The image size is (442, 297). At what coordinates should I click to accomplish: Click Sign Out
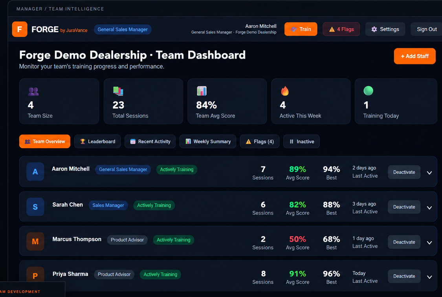pyautogui.click(x=427, y=29)
